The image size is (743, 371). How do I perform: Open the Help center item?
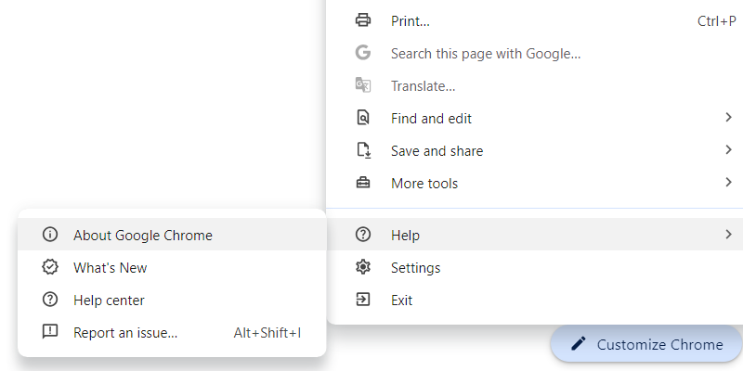(172, 300)
